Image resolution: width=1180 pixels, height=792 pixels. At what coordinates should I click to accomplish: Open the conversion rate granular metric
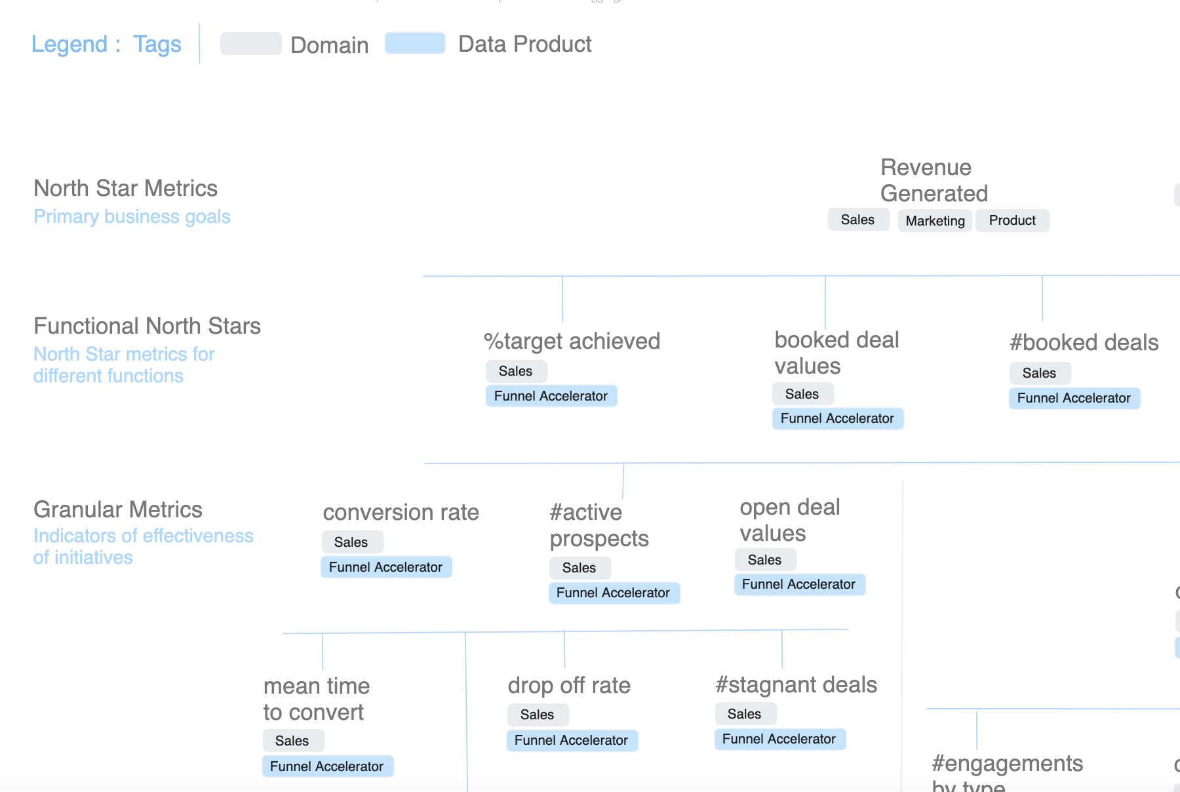pos(401,512)
